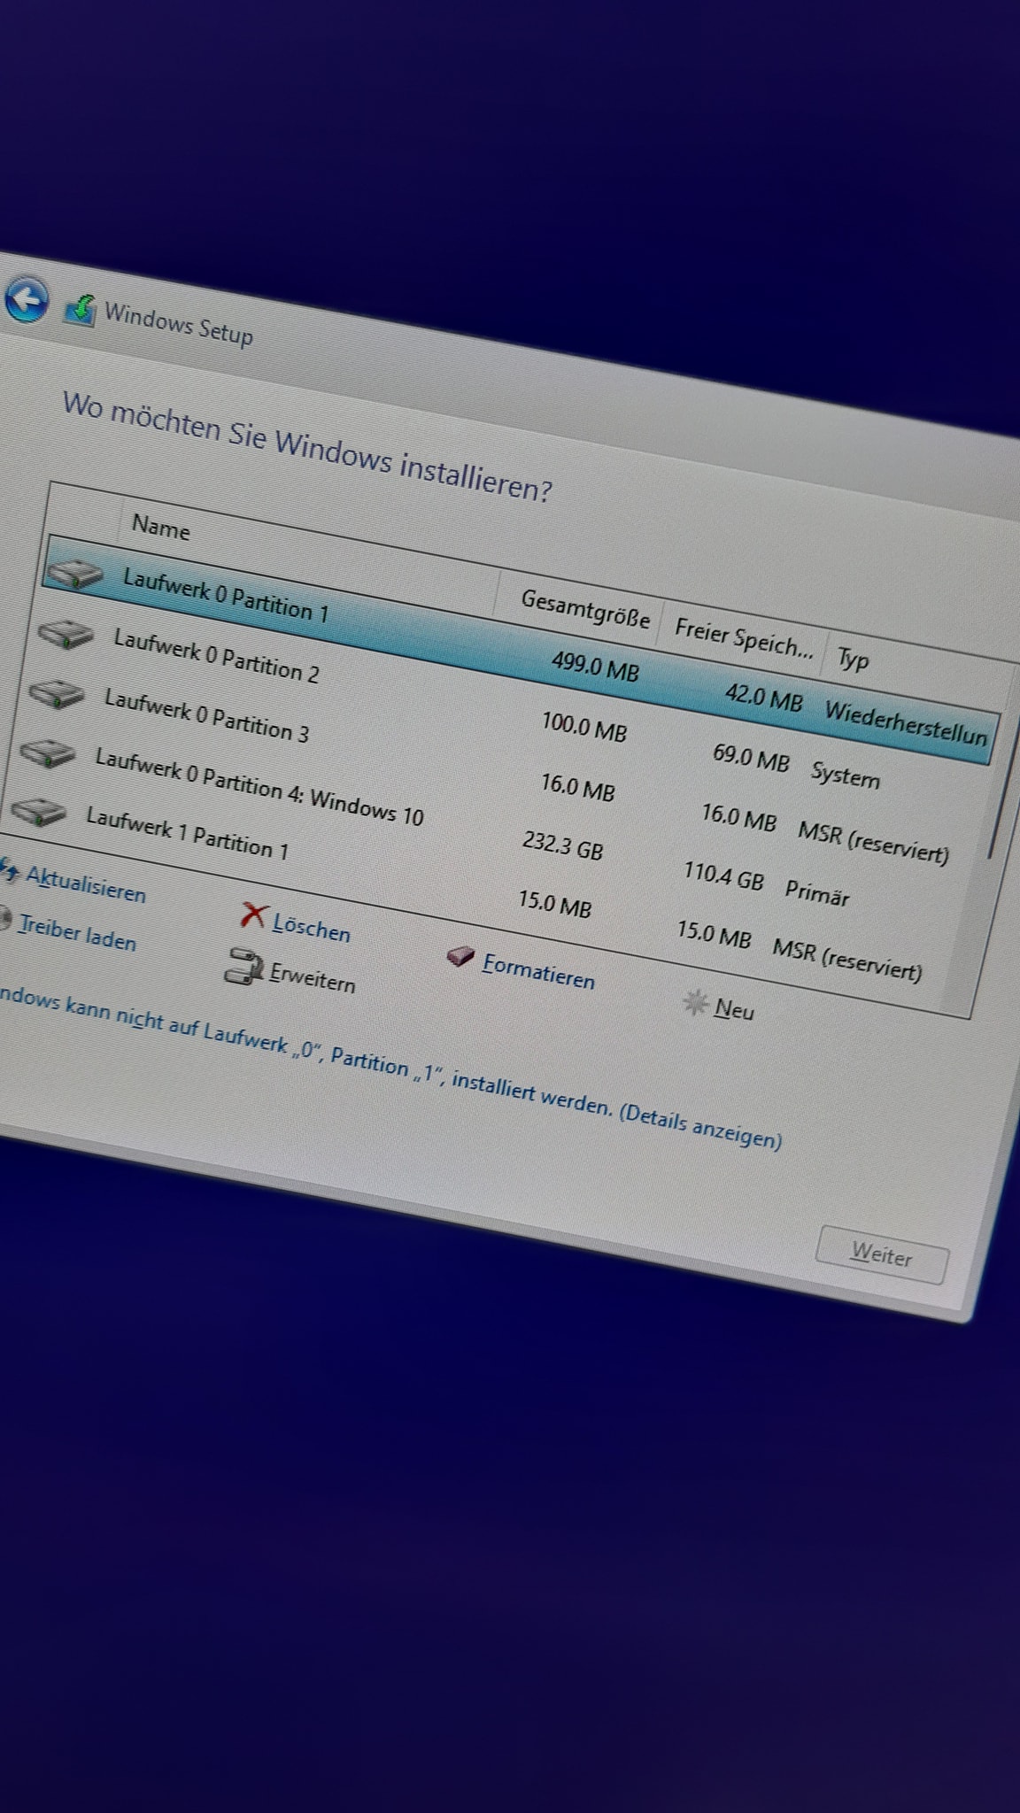Click the Formatieren eraser icon
1020x1813 pixels.
(x=460, y=956)
